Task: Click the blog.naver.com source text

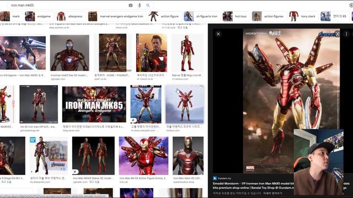Action: (71, 130)
